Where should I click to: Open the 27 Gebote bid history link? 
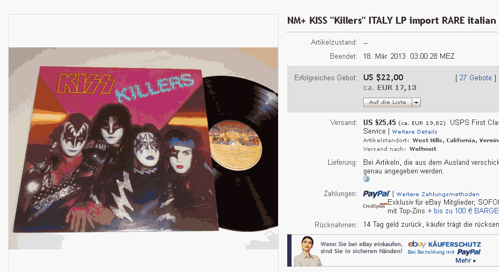(x=475, y=78)
